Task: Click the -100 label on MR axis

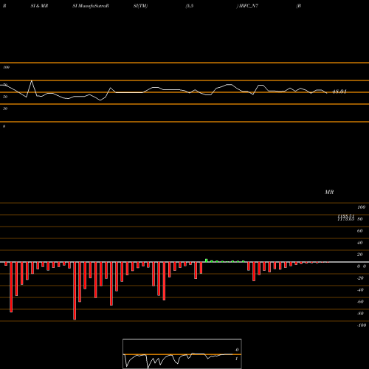Action: coord(362,325)
